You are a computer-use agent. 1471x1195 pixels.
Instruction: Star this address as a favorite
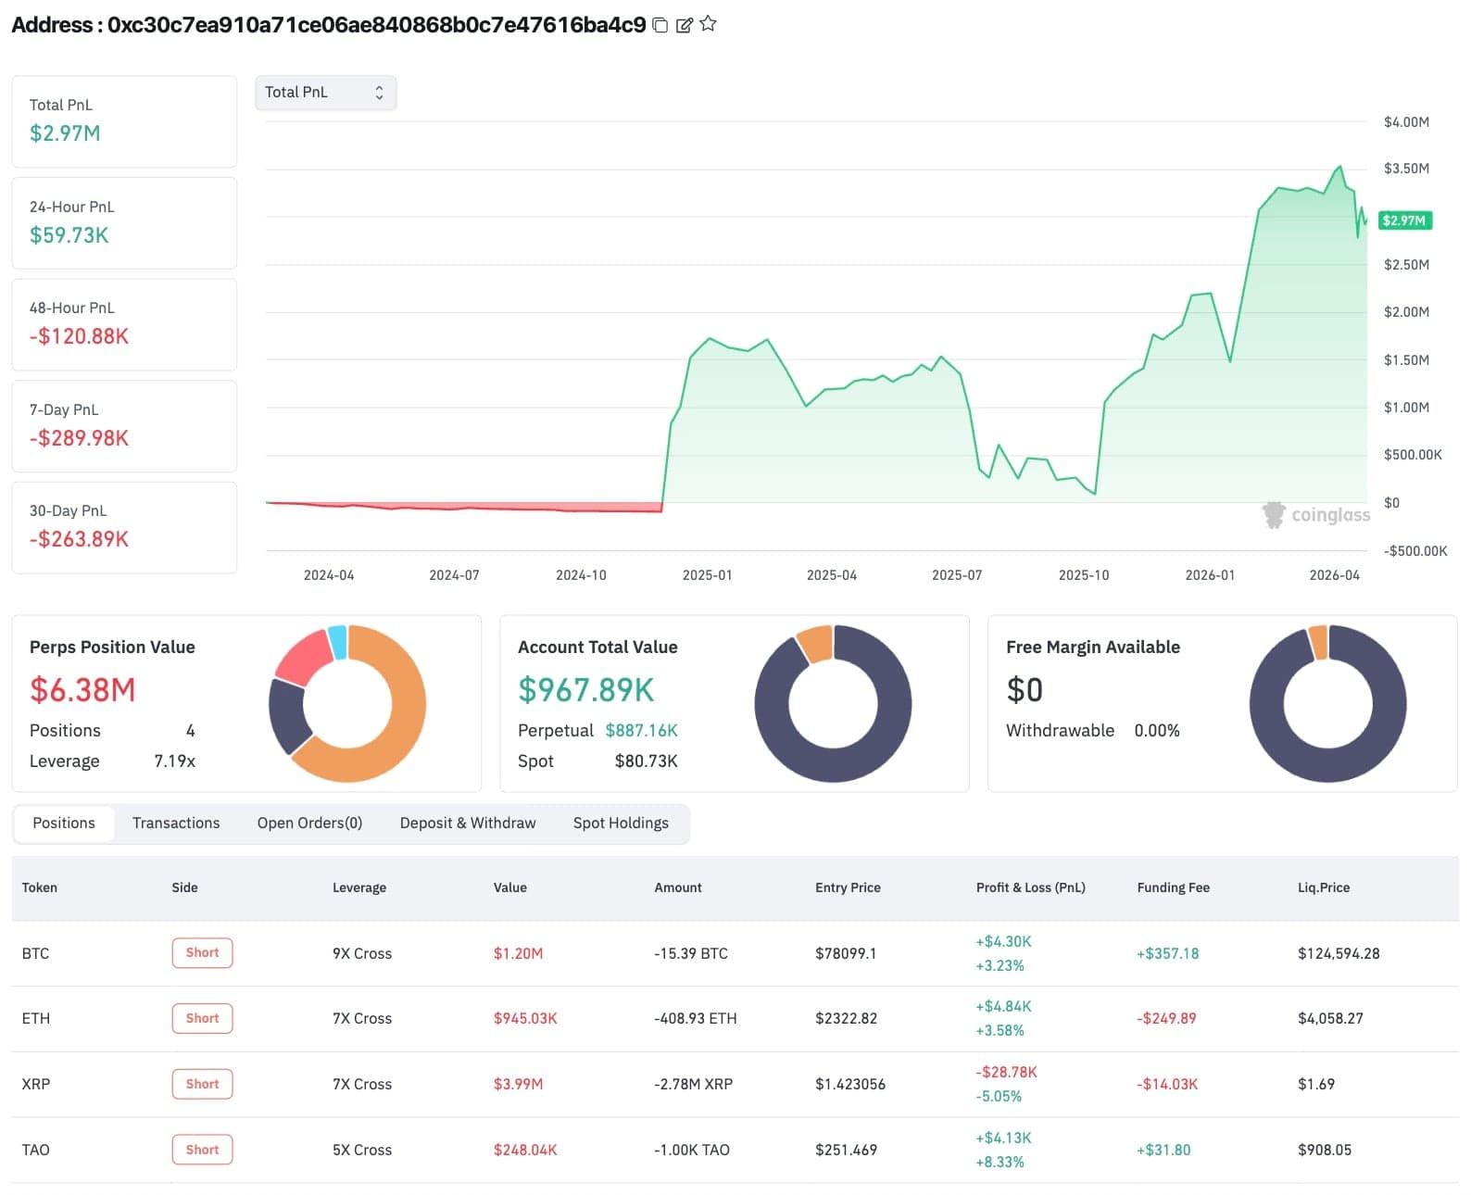[x=709, y=24]
